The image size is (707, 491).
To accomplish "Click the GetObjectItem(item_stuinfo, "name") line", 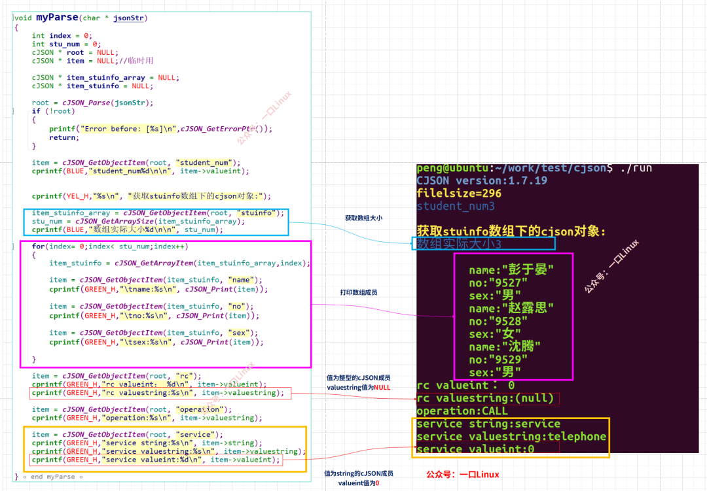I will (x=156, y=280).
